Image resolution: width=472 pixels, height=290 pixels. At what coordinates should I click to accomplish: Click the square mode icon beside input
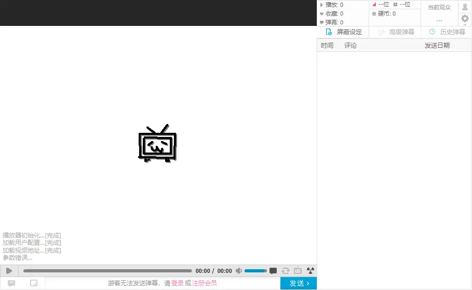(34, 283)
